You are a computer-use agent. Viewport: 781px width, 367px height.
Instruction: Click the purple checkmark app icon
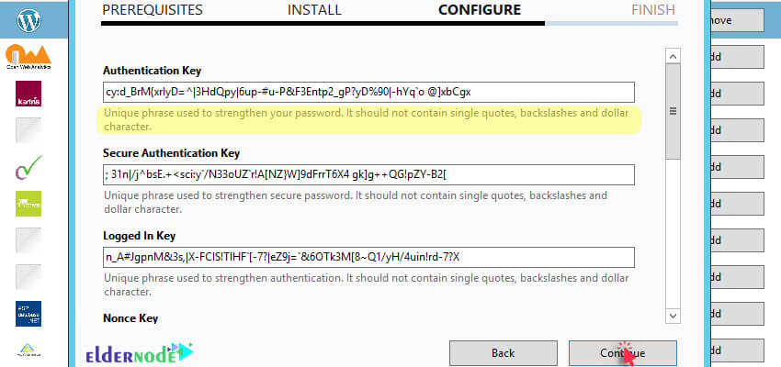[x=28, y=167]
